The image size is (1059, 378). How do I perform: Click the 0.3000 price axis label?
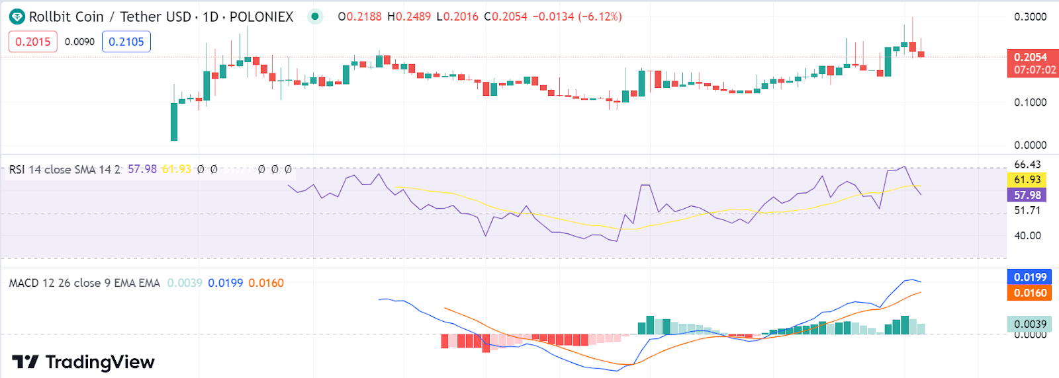click(1031, 17)
